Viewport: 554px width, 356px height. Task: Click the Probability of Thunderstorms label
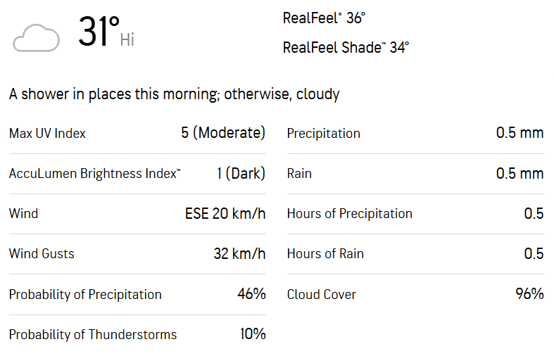93,335
